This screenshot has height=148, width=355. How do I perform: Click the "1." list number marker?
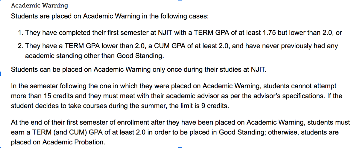click(x=21, y=33)
